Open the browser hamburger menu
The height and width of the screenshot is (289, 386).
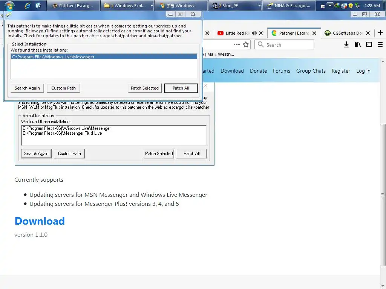pyautogui.click(x=380, y=44)
